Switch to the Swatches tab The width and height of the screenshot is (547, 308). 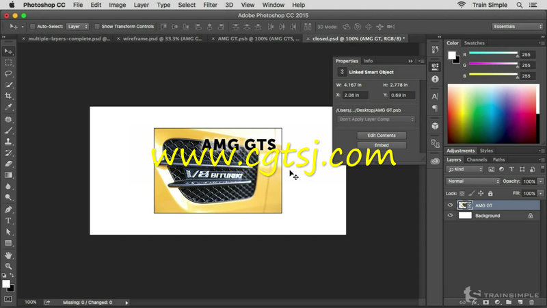(x=474, y=43)
